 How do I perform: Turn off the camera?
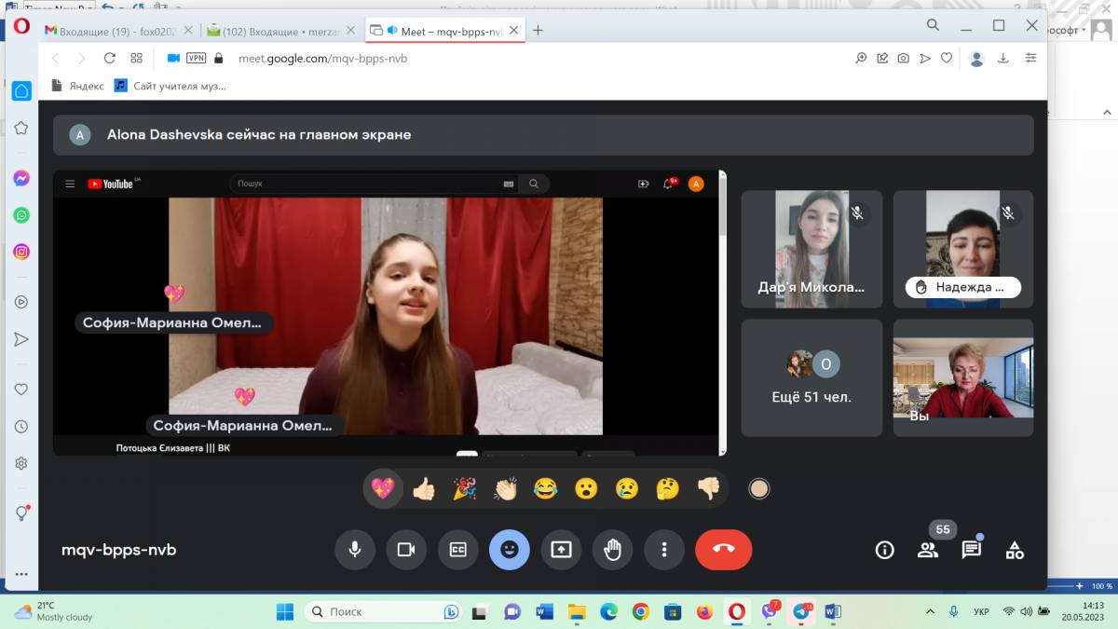406,549
